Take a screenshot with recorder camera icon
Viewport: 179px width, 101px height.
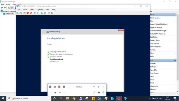coord(55,87)
